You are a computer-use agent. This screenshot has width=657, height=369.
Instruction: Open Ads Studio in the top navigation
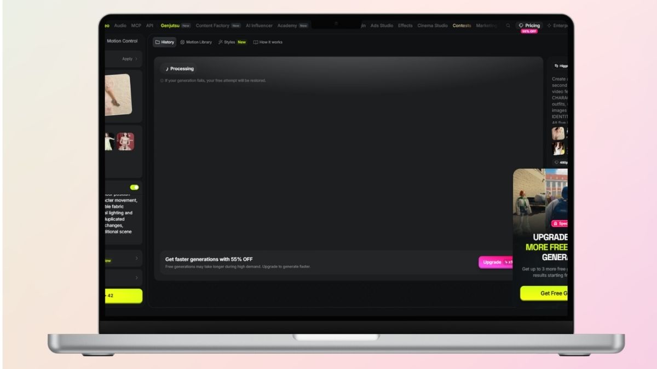coord(382,26)
